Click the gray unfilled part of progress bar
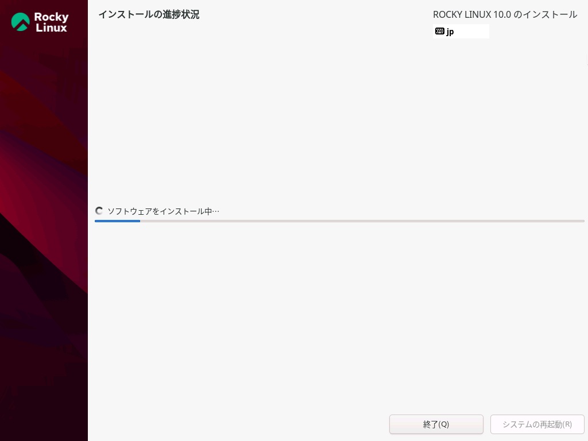This screenshot has width=588, height=441. coord(362,220)
